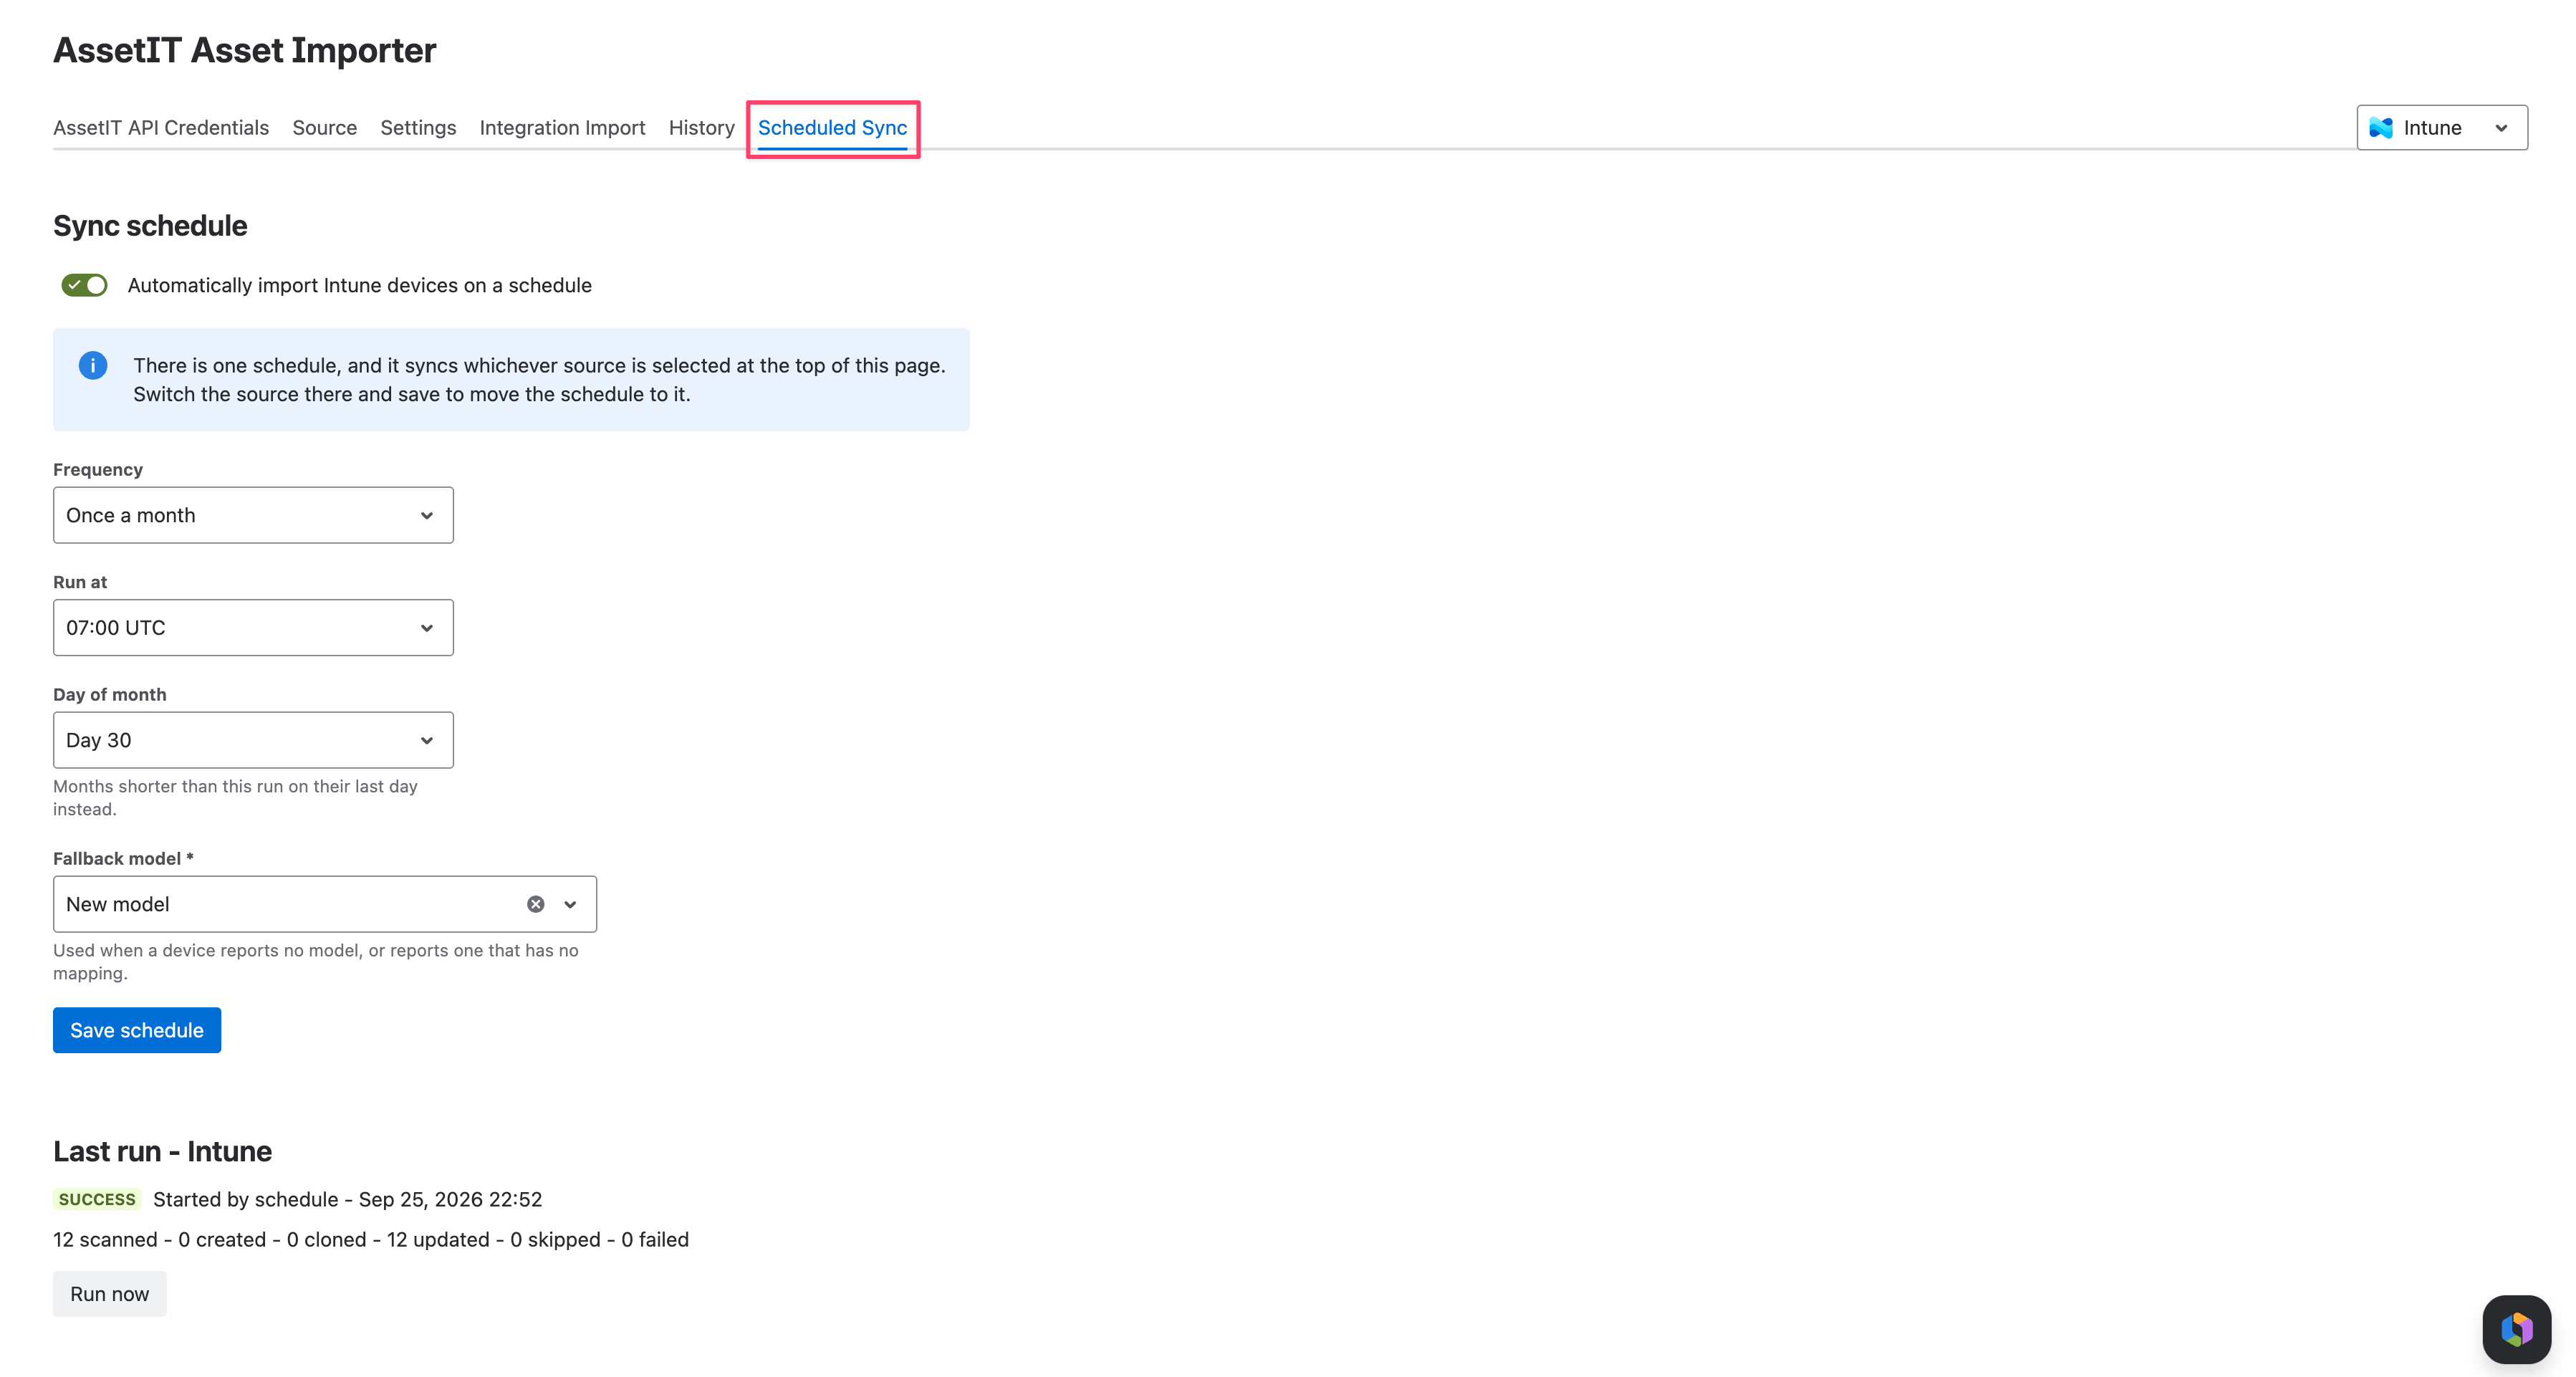The image size is (2576, 1377).
Task: Open the Day of month dropdown showing Day 30
Action: [253, 740]
